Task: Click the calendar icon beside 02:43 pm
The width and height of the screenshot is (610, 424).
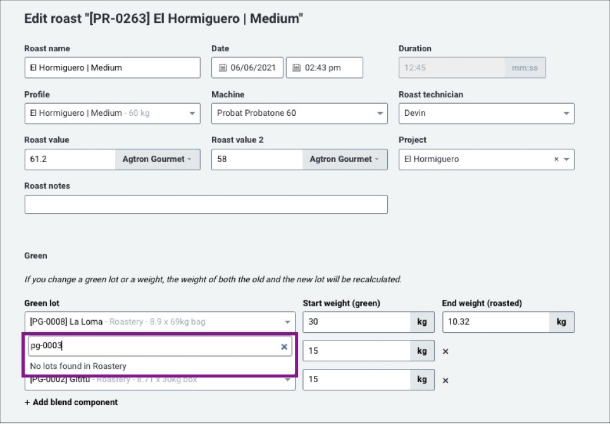Action: [296, 68]
